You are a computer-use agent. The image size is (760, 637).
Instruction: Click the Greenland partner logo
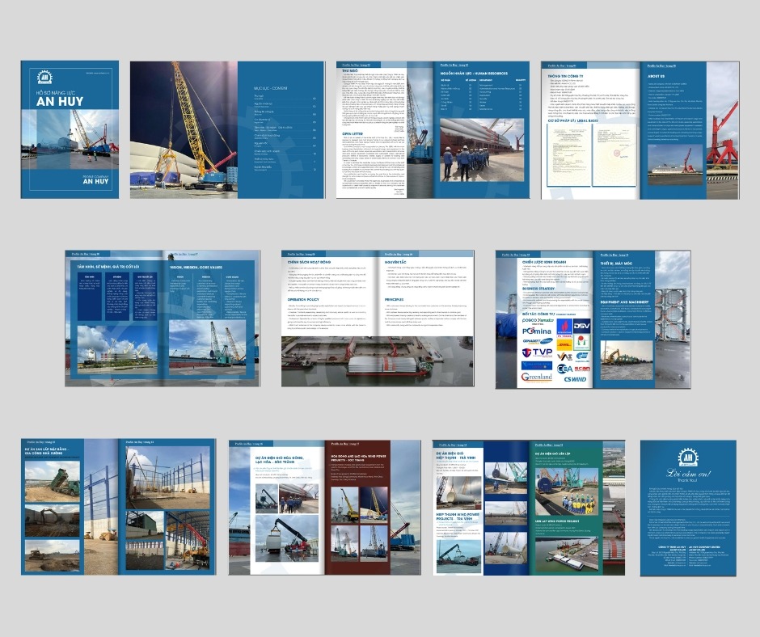537,378
